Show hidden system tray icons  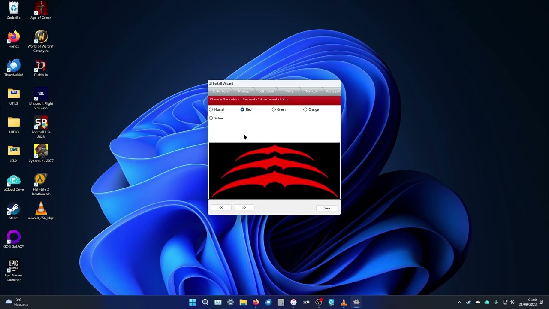pos(459,302)
